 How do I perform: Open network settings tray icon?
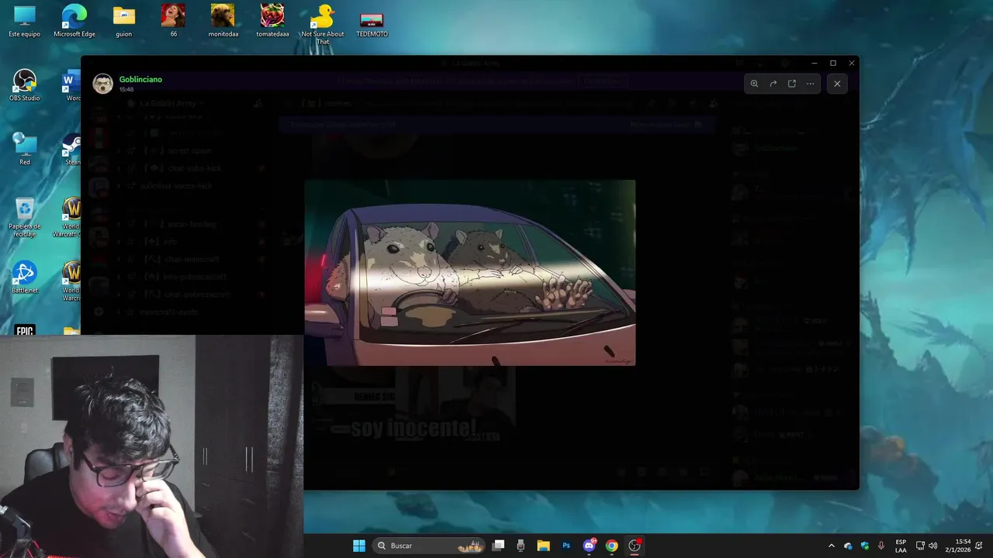[x=920, y=546]
